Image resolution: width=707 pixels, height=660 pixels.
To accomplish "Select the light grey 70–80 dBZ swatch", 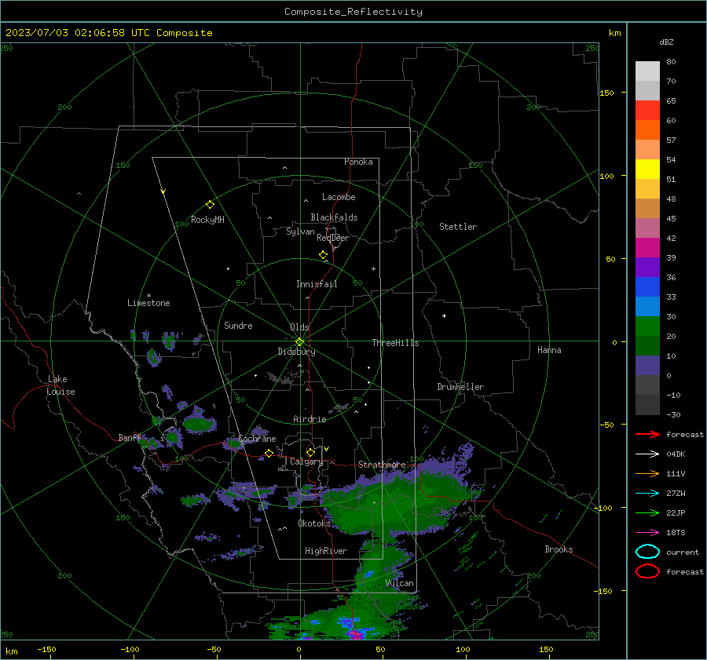I will tap(647, 71).
